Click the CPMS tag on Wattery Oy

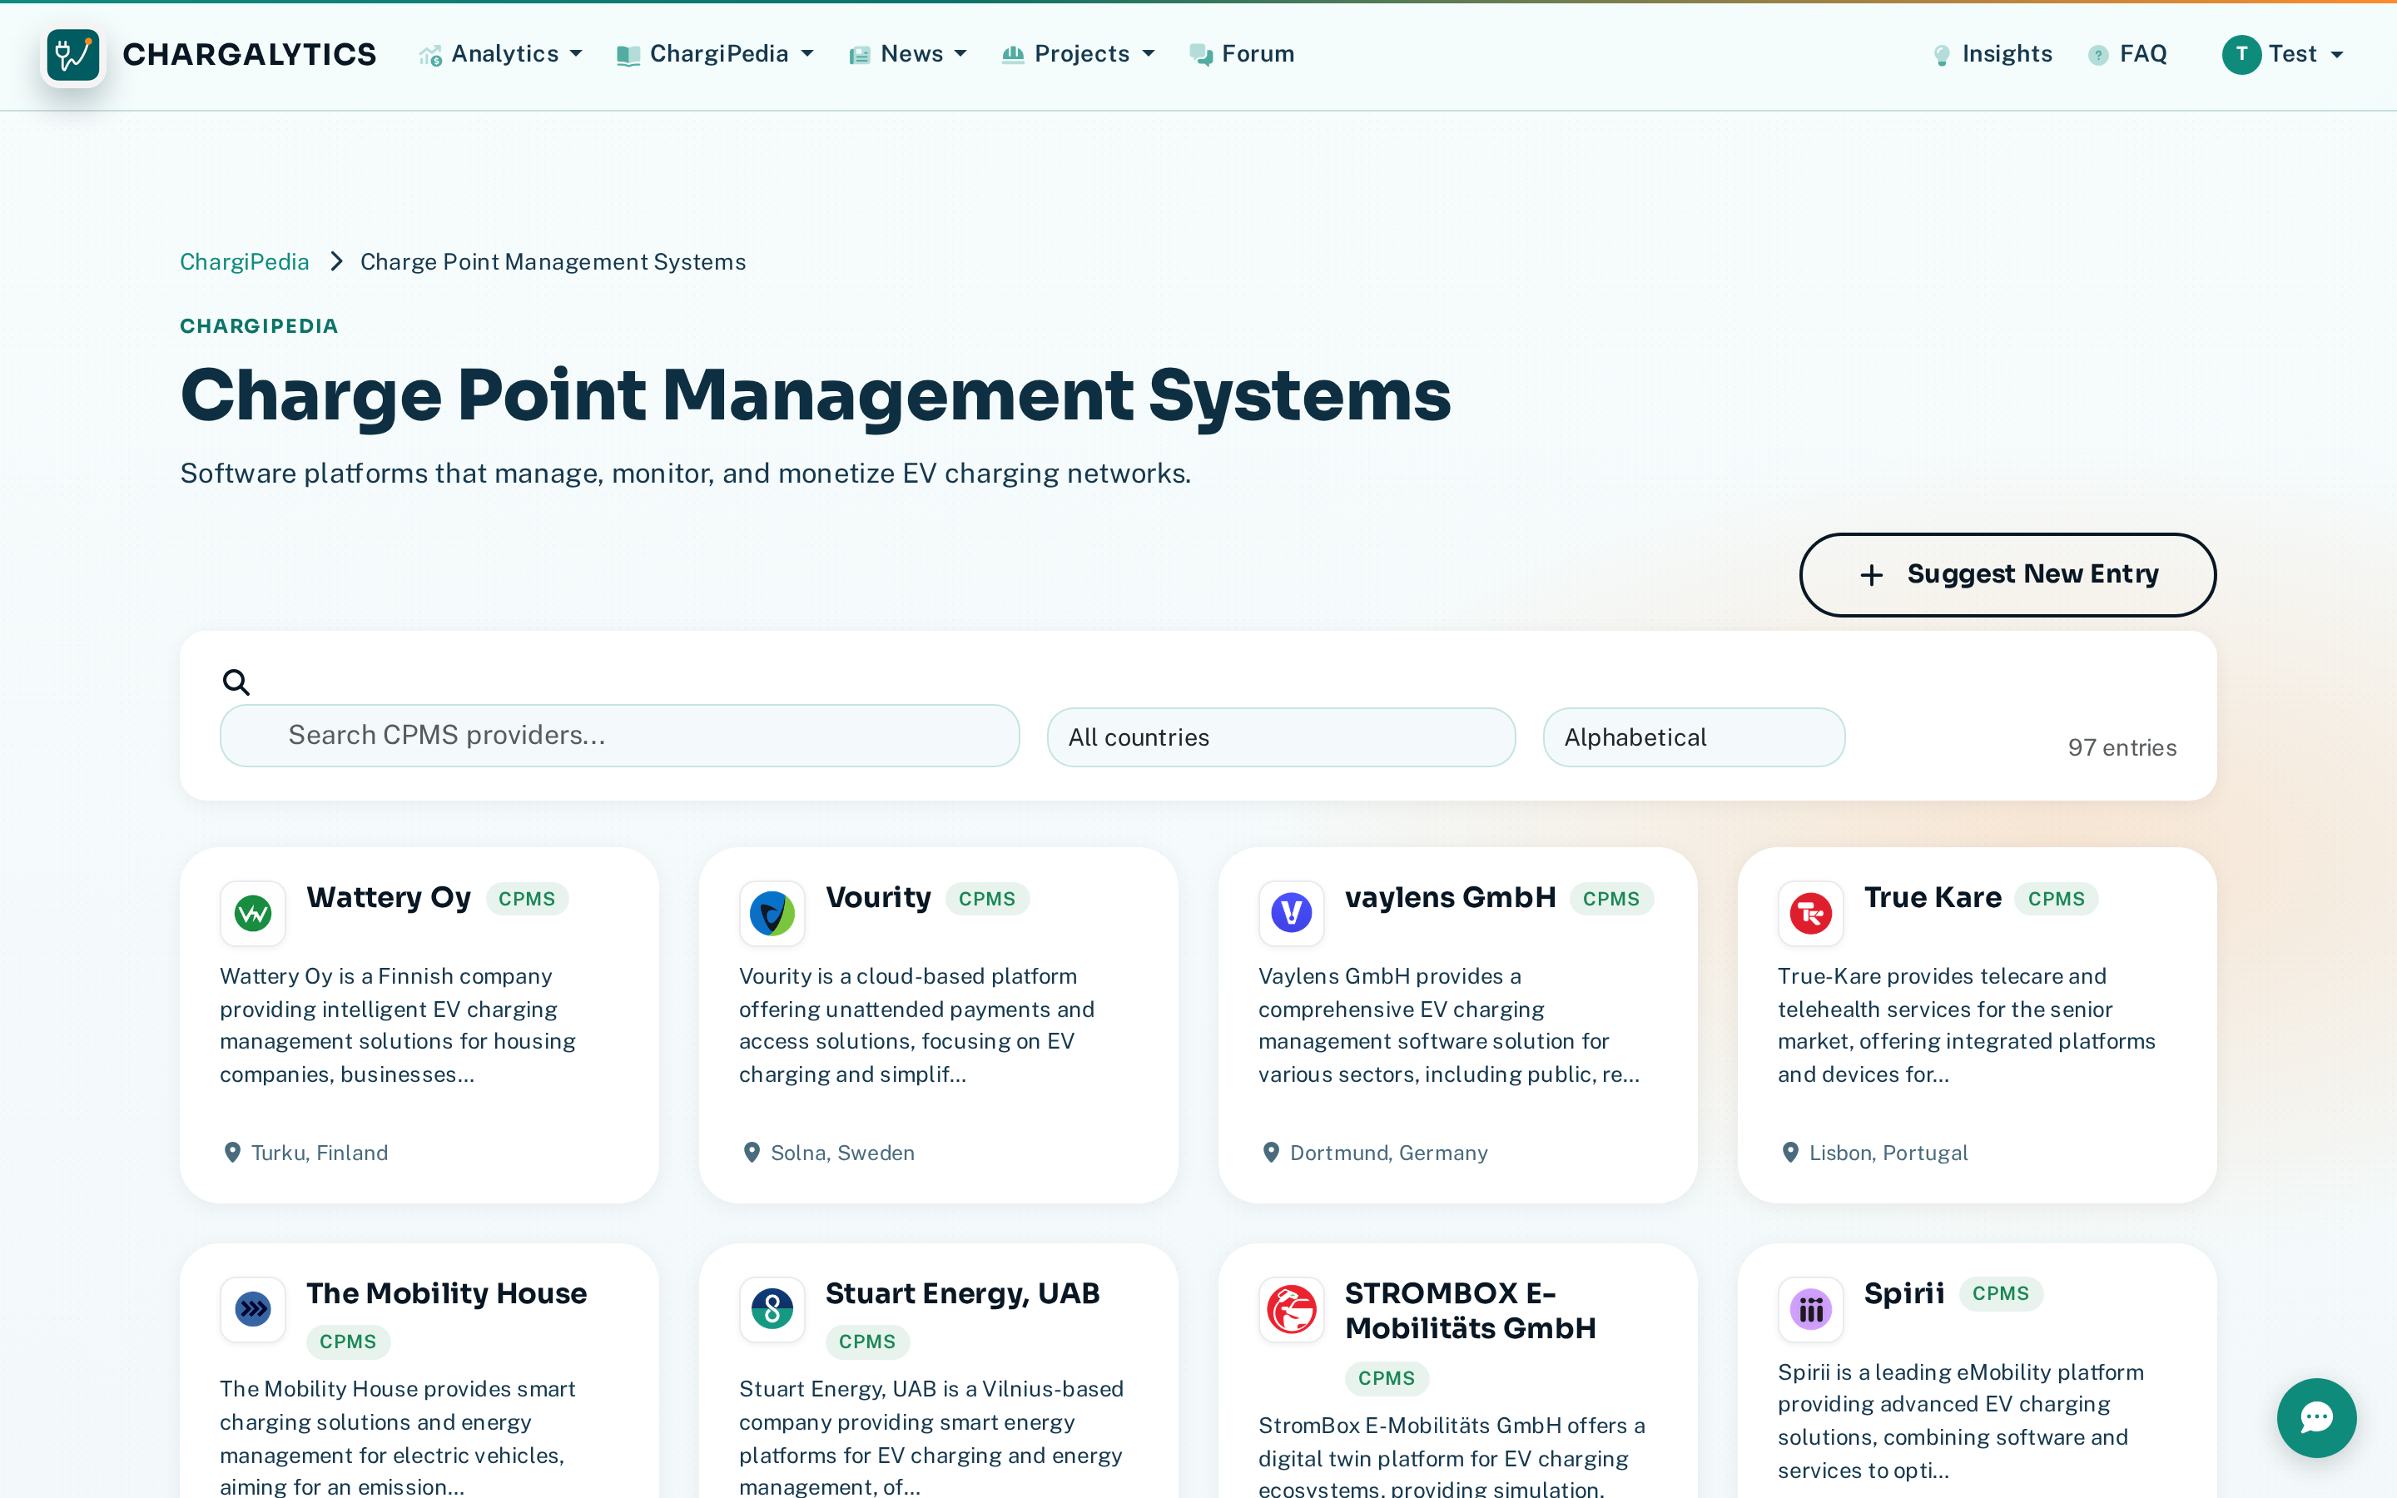(x=526, y=899)
